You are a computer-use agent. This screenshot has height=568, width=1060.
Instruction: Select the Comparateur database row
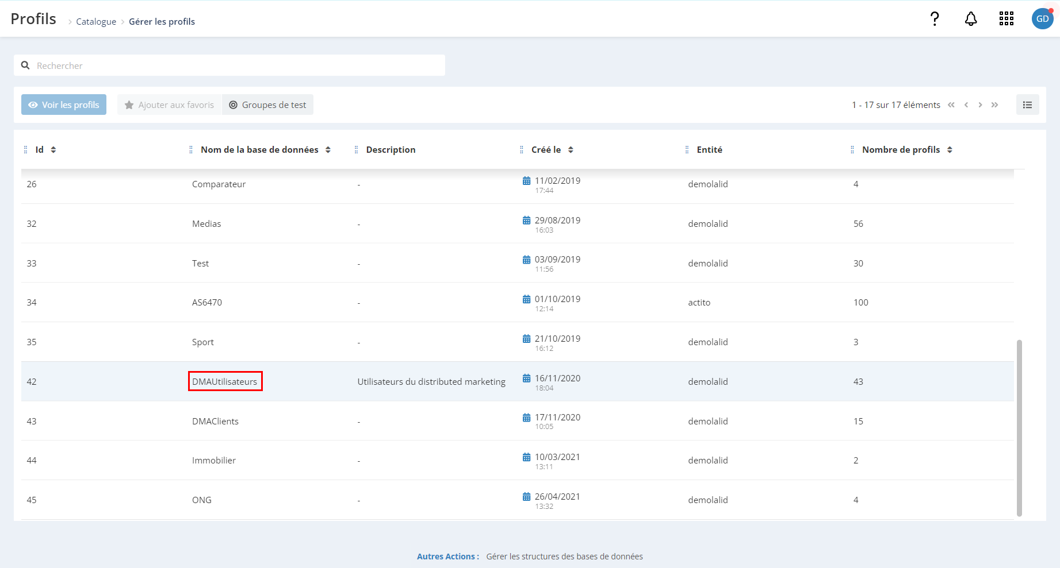coord(518,184)
